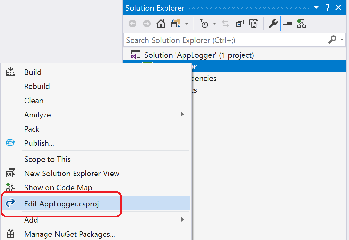Choose Manage NuGet Packages from the menu
Viewport: 349px width, 240px height.
(x=69, y=234)
